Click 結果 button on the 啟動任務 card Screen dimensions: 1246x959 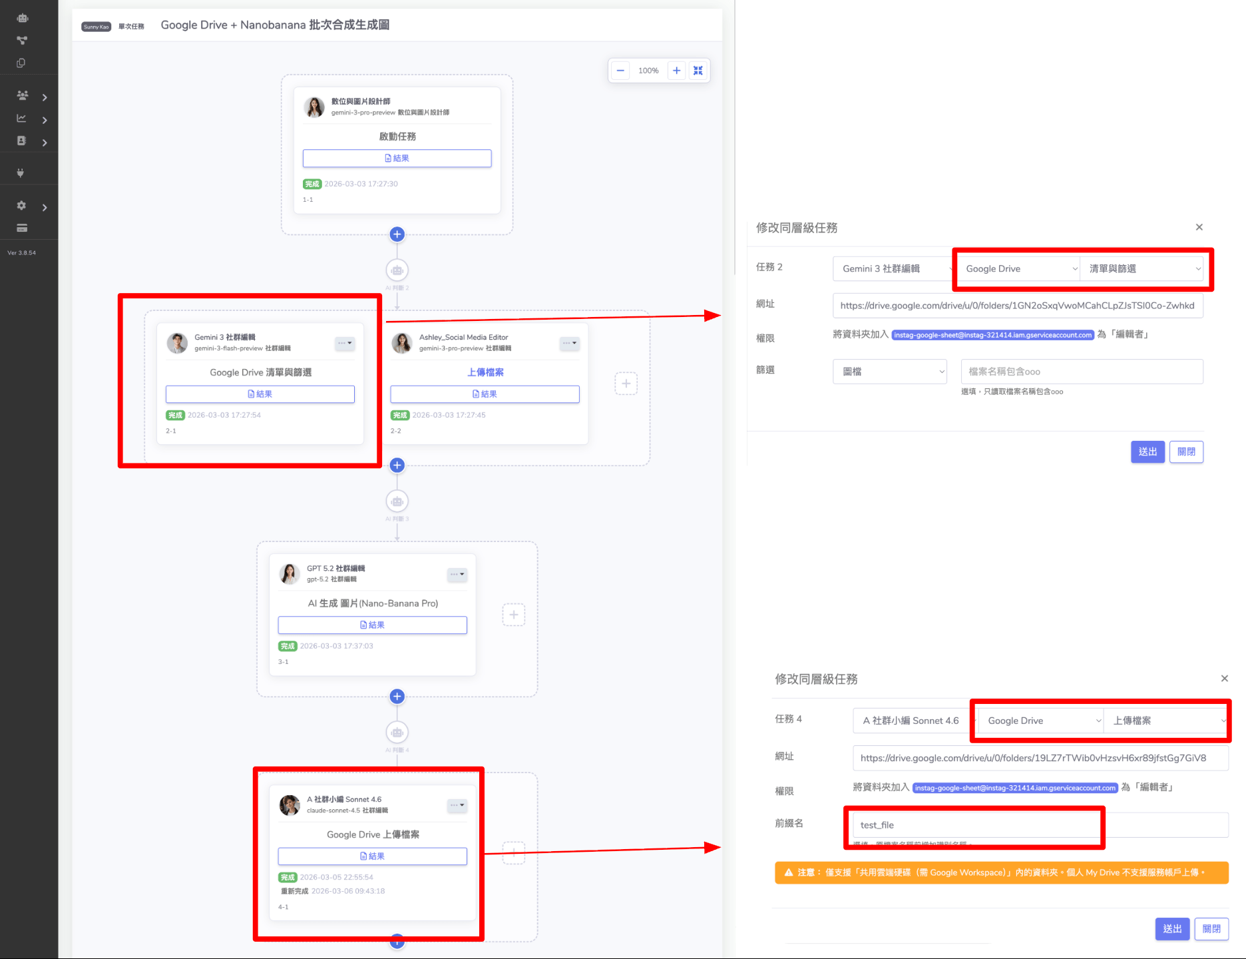pyautogui.click(x=397, y=159)
